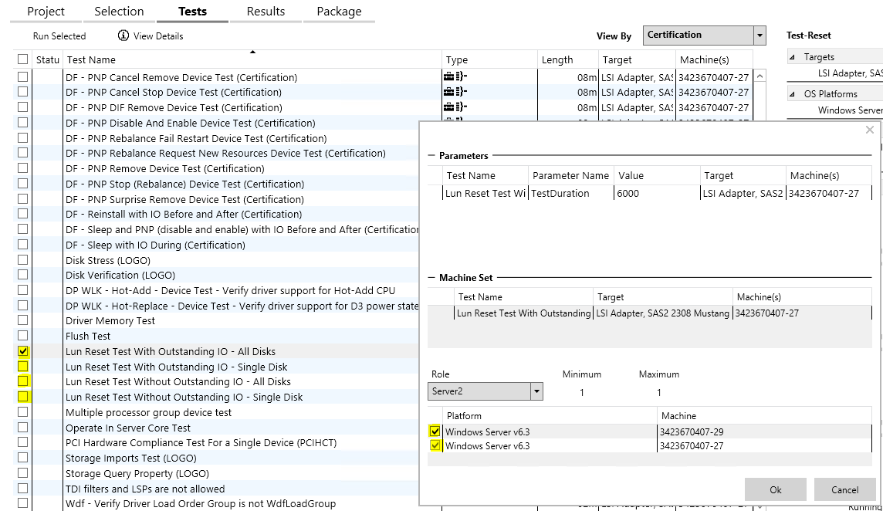Collapse the OS Platforms group
This screenshot has height=511, width=883.
(x=793, y=94)
